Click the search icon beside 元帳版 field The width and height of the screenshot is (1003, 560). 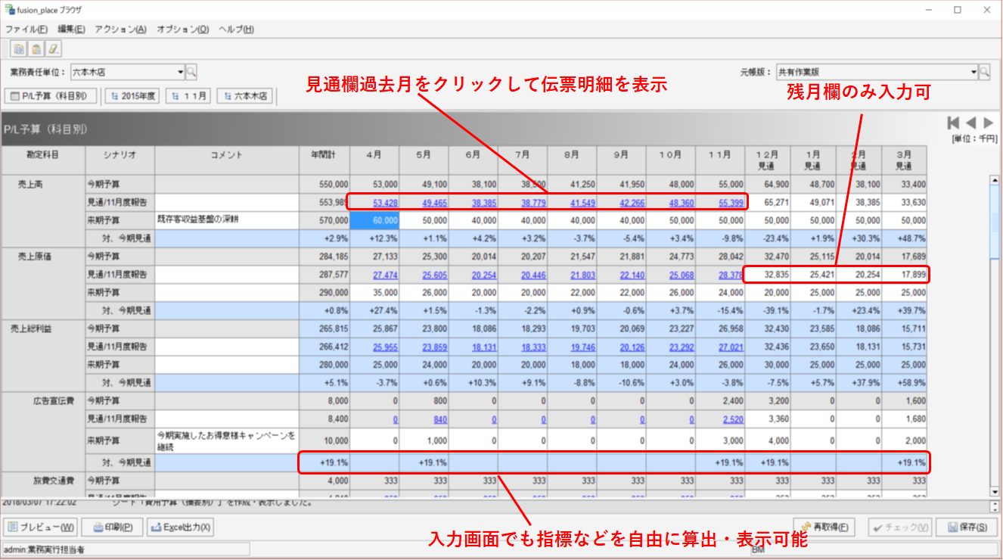click(x=984, y=73)
